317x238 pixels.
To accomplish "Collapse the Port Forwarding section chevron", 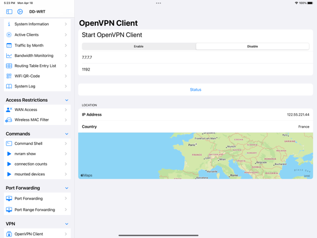I will coord(67,188).
